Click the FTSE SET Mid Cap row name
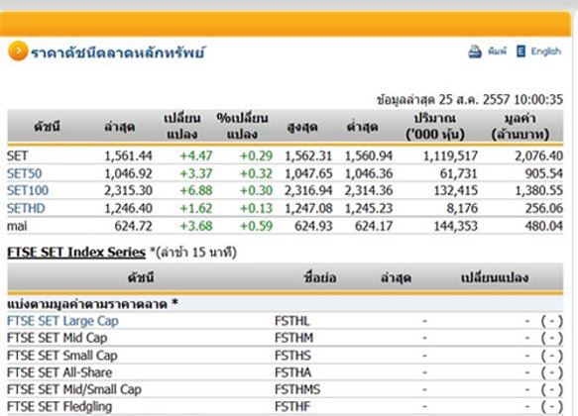 coord(58,338)
